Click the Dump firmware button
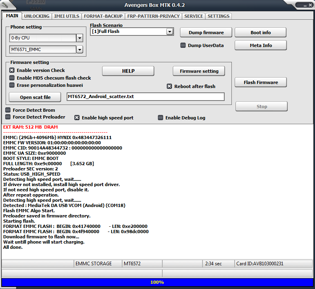The image size is (315, 289). pyautogui.click(x=206, y=33)
